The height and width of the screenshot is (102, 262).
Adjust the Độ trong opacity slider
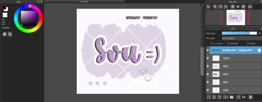[239, 33]
